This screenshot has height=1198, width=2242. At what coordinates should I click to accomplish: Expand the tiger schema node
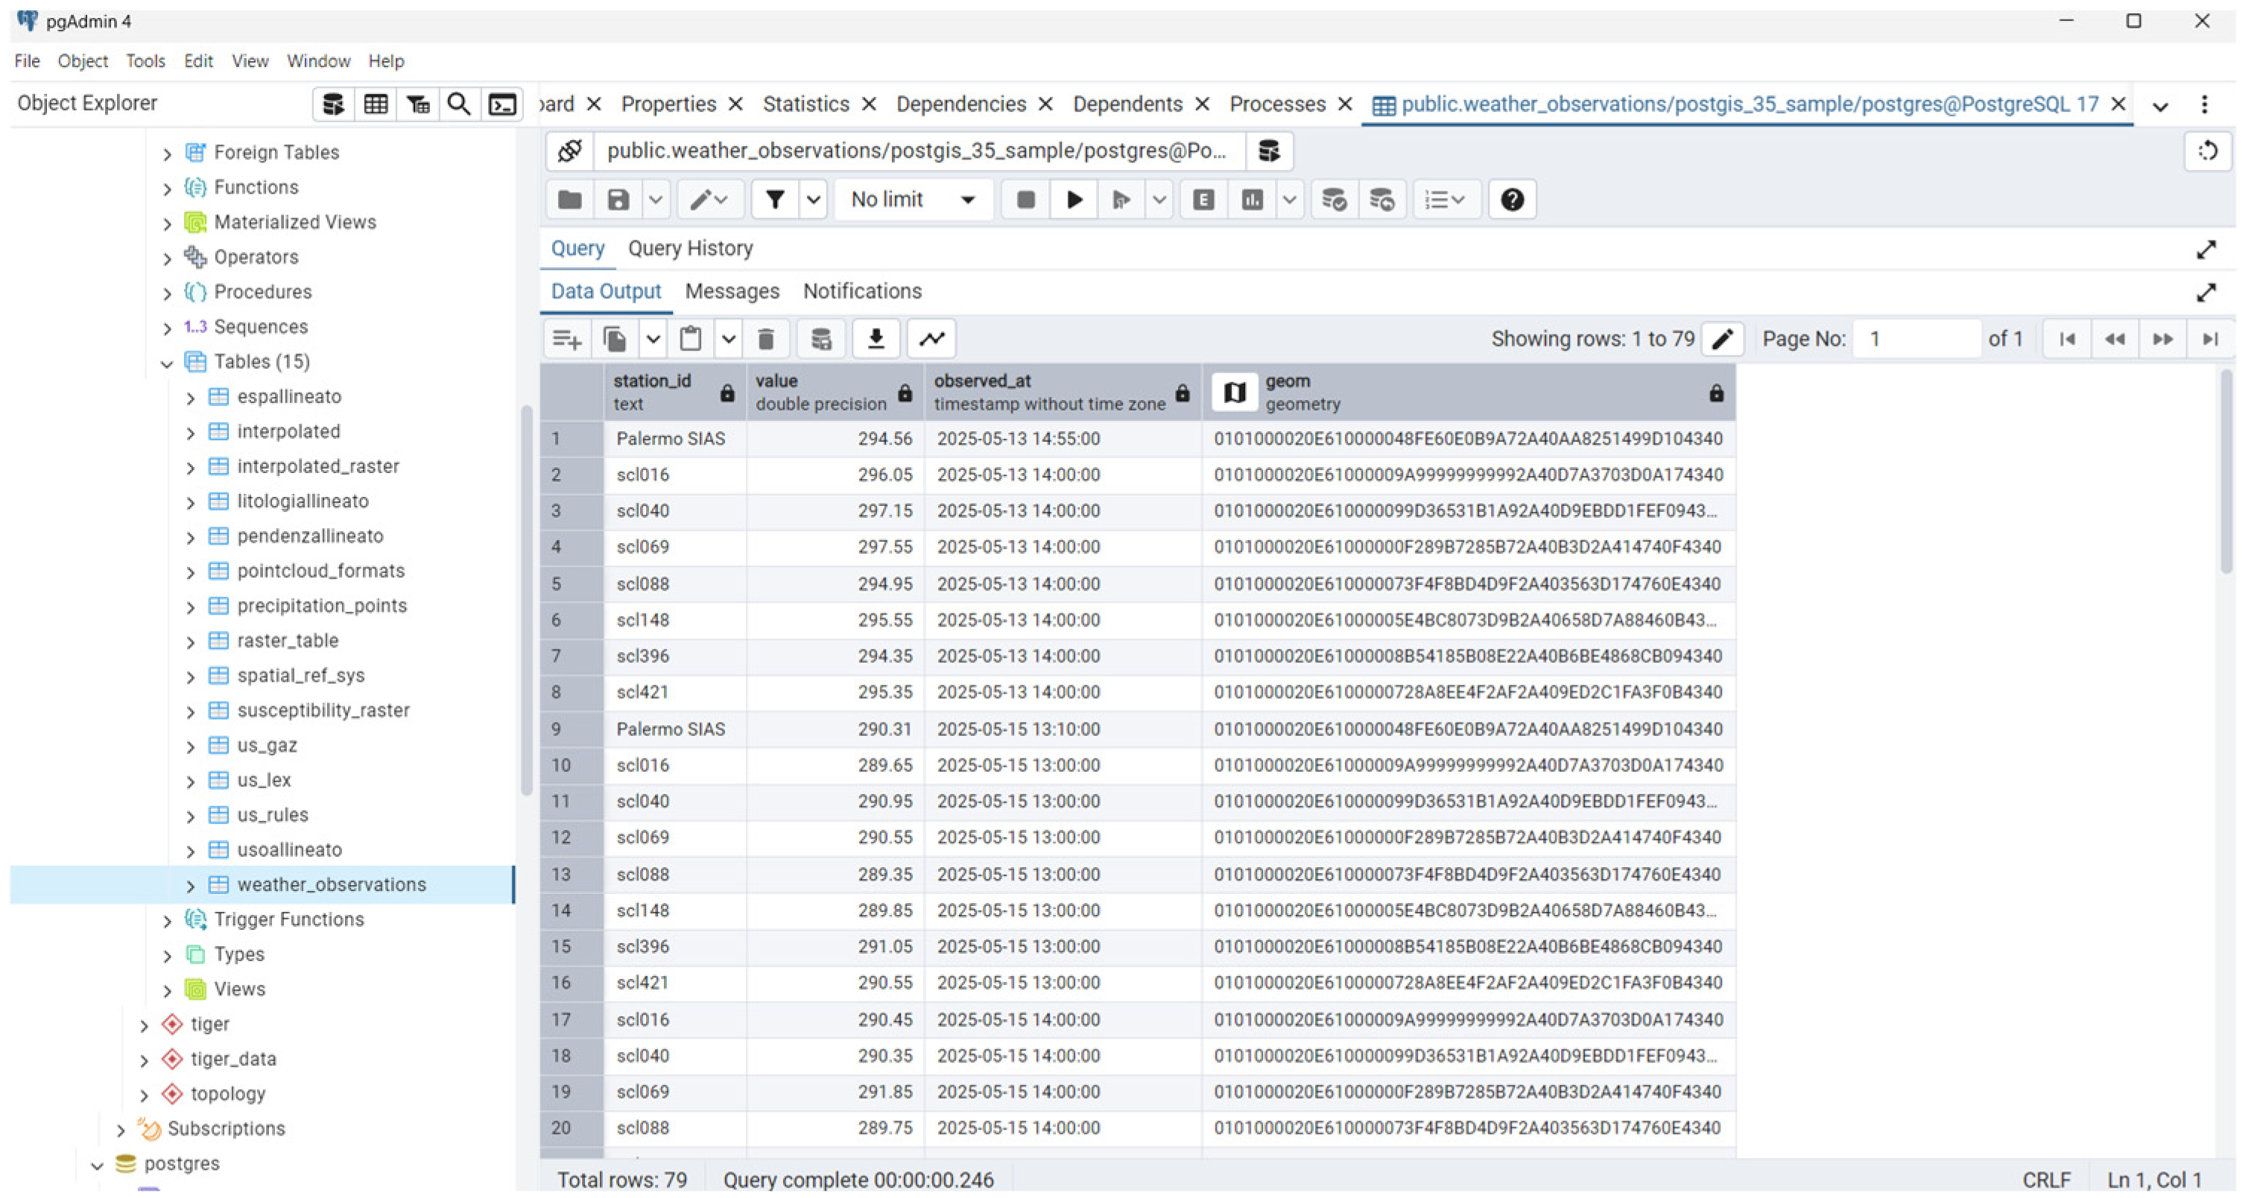pos(145,1025)
